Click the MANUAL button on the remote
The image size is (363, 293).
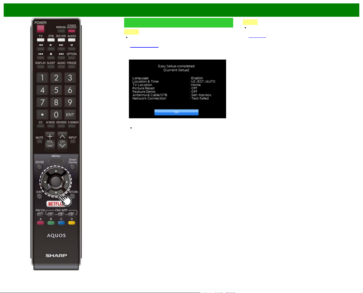pos(61,31)
